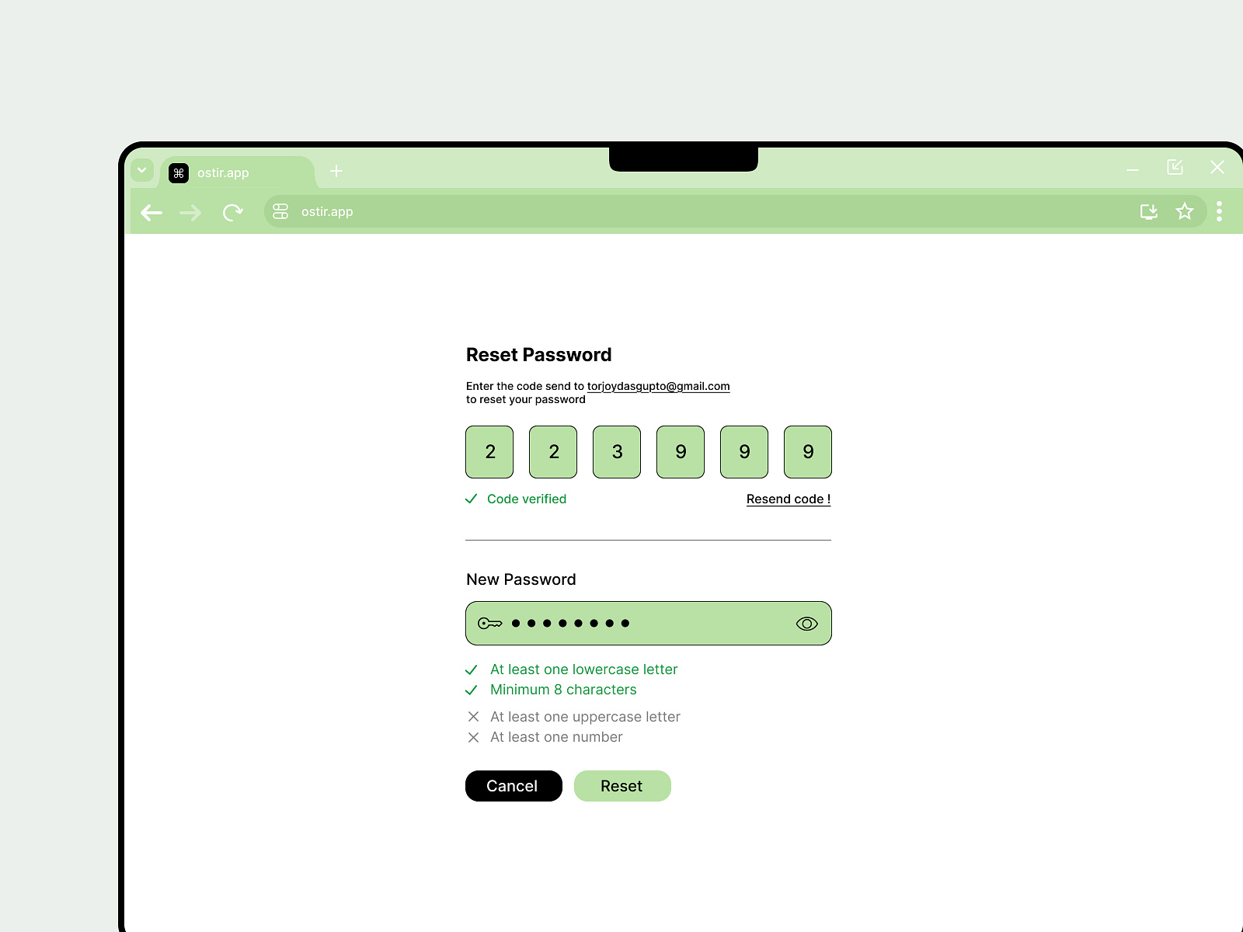Viewport: 1243px width, 932px height.
Task: Select the fifth code digit box
Action: point(744,452)
